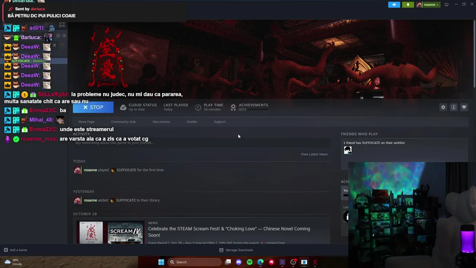Click friend avatar with SUFFOCATE wishlisted
This screenshot has width=476, height=268.
tap(348, 150)
